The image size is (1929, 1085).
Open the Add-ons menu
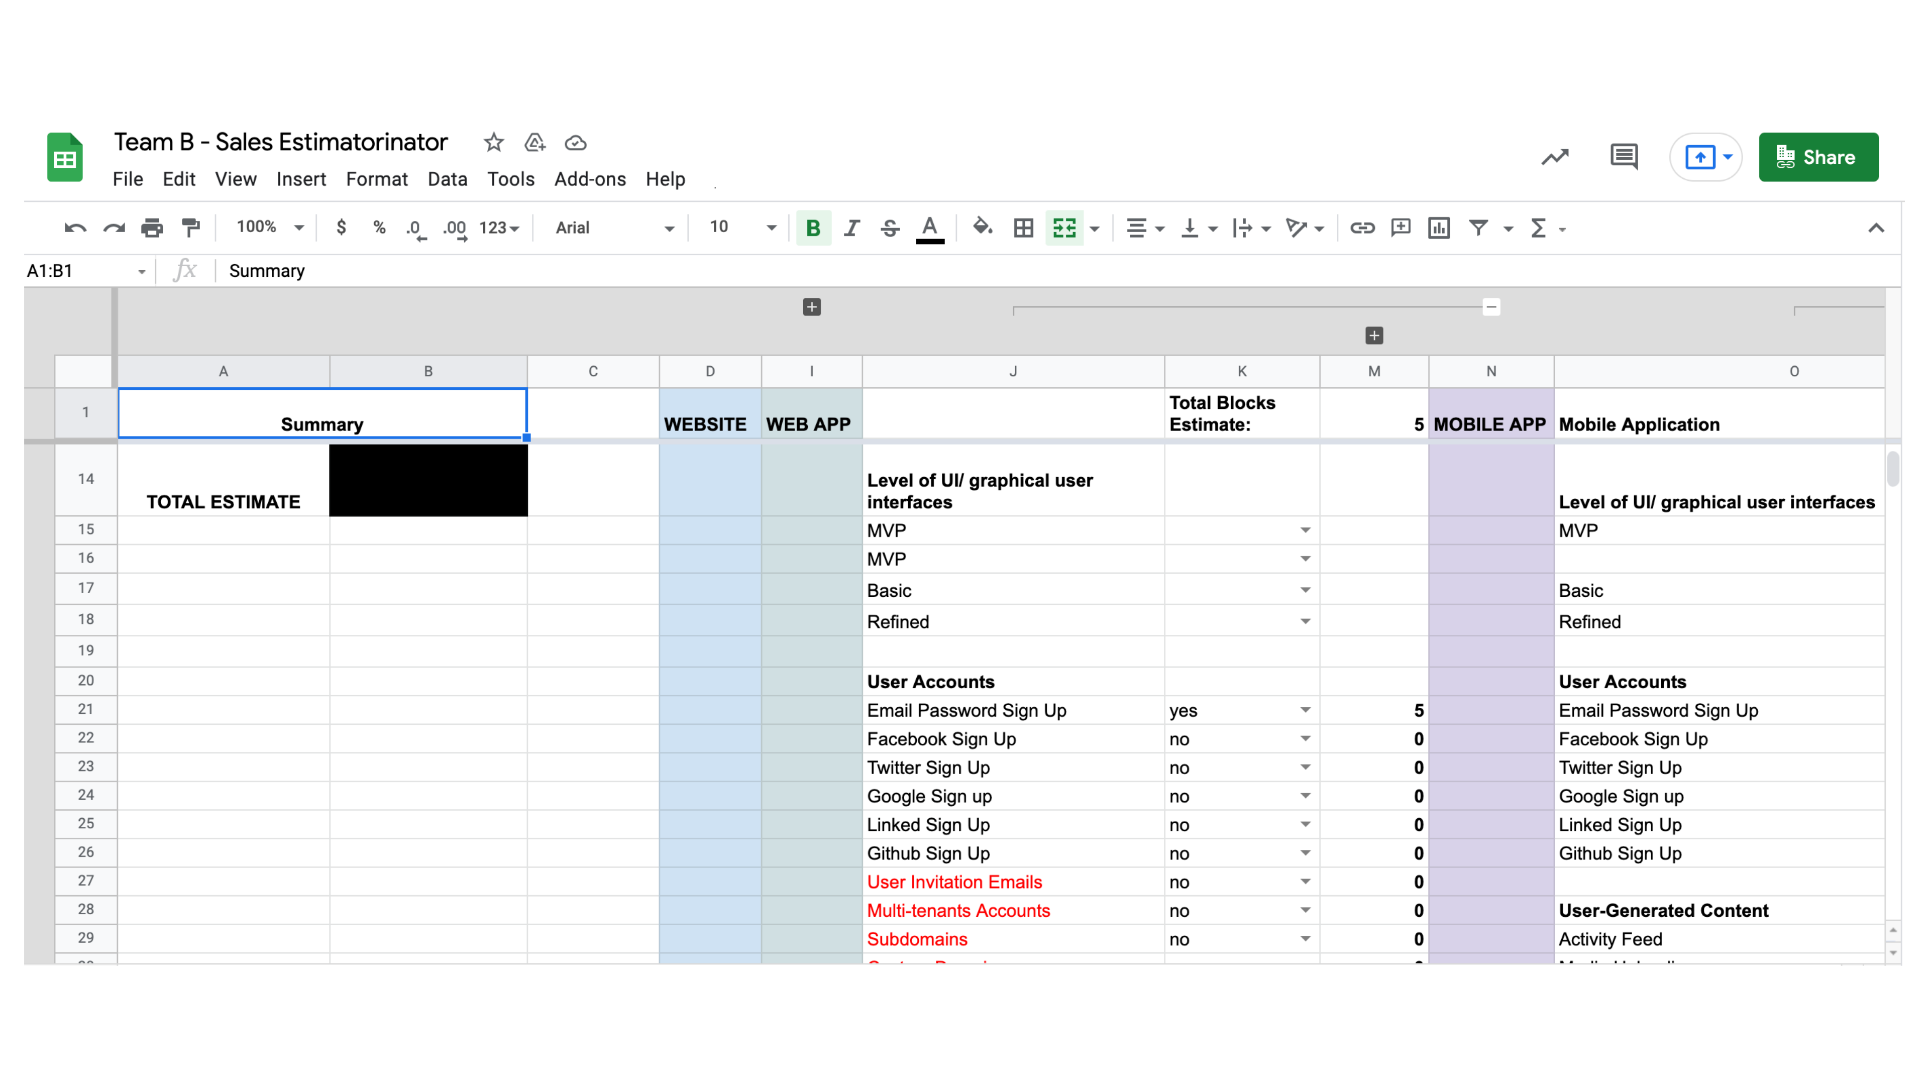click(589, 179)
